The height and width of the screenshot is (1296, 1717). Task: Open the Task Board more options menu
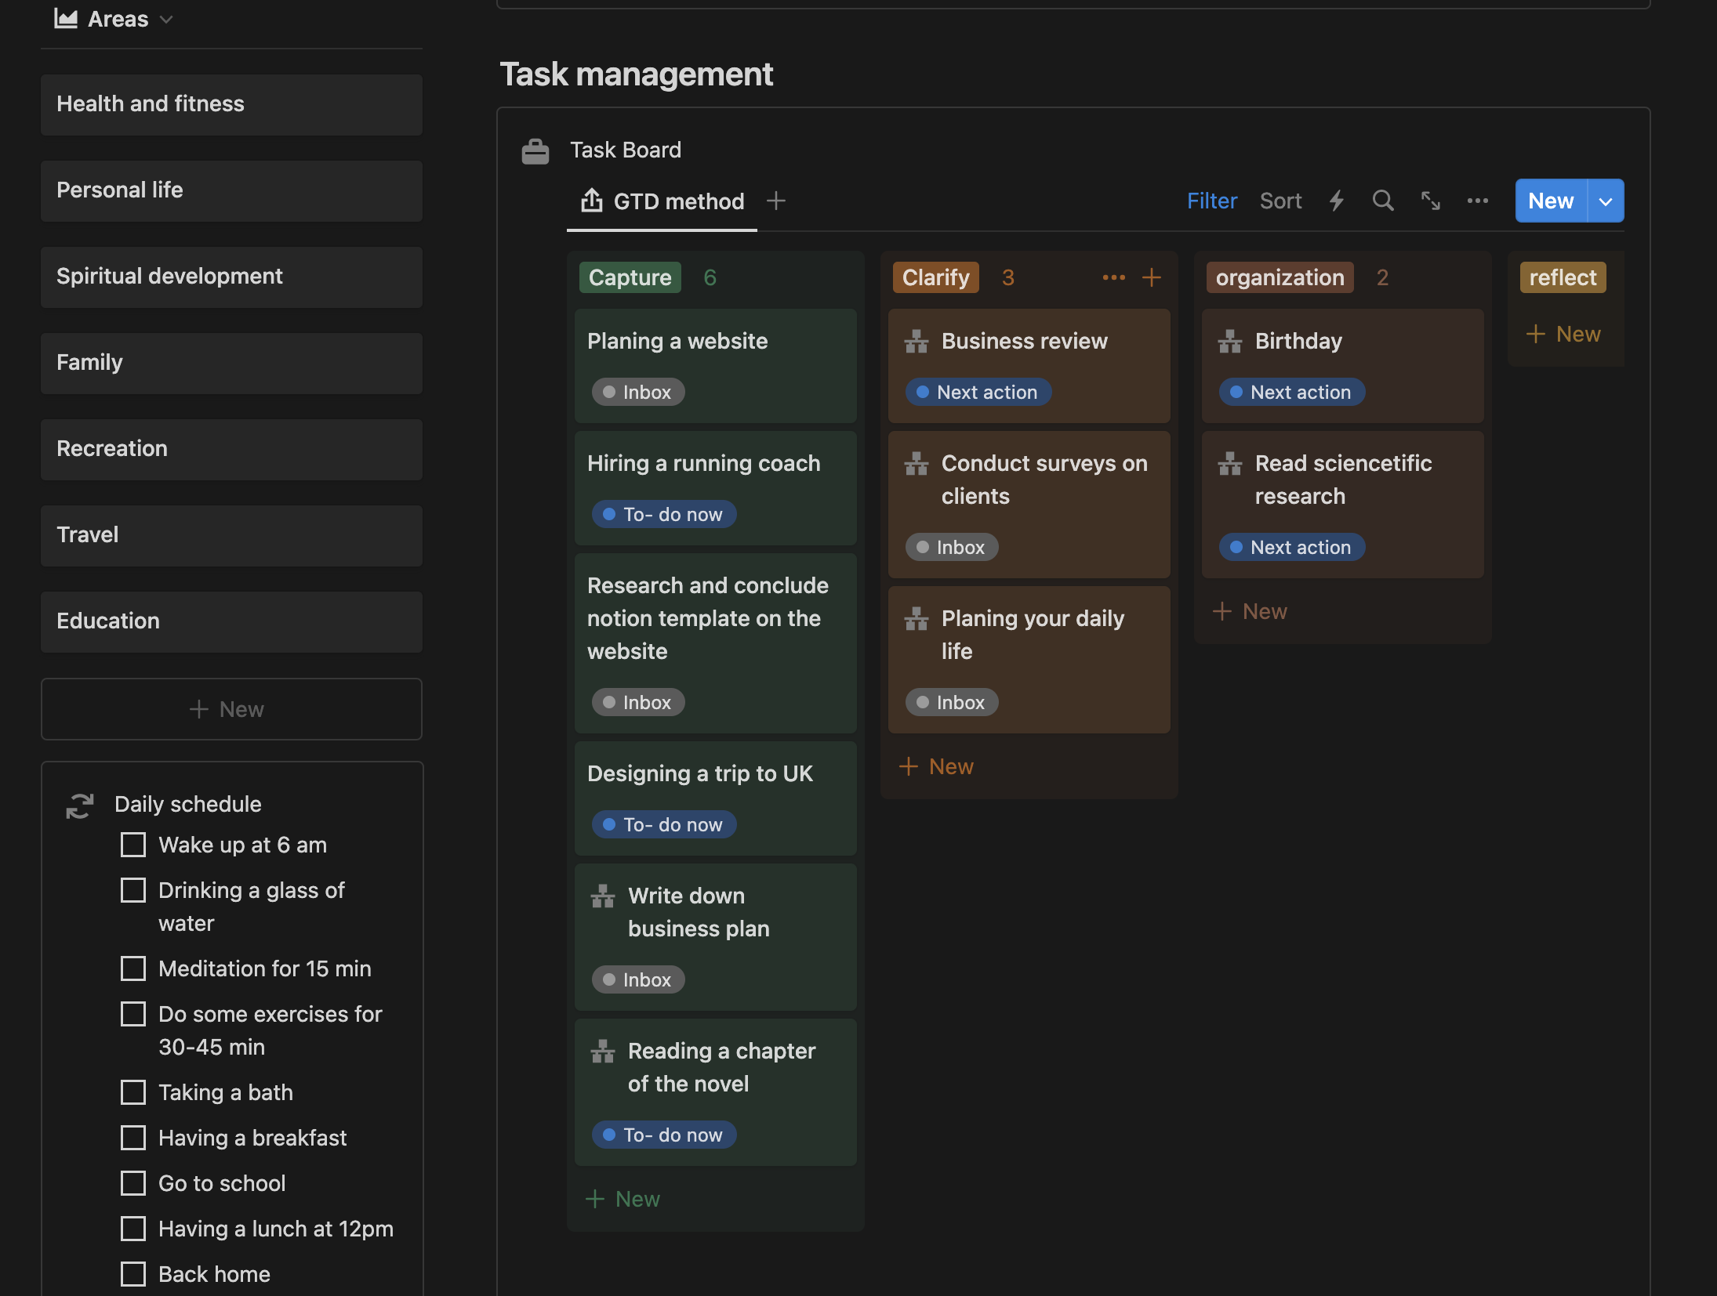1478,201
